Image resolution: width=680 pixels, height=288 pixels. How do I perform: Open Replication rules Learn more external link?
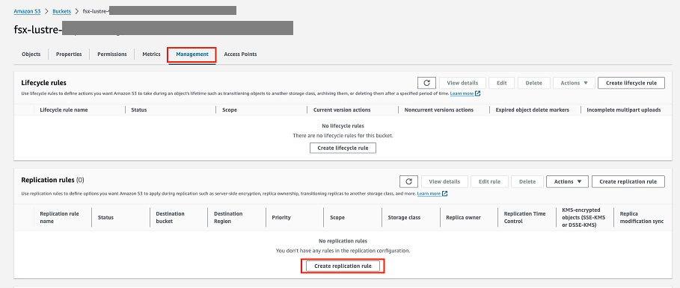coord(432,194)
